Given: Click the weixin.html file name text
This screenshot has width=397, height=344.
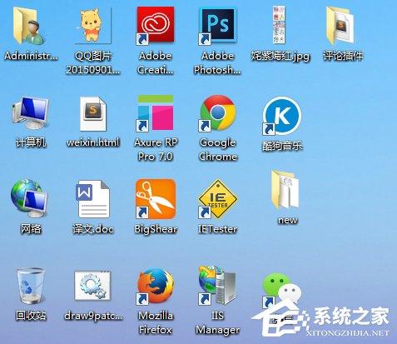Looking at the screenshot, I should point(93,142).
